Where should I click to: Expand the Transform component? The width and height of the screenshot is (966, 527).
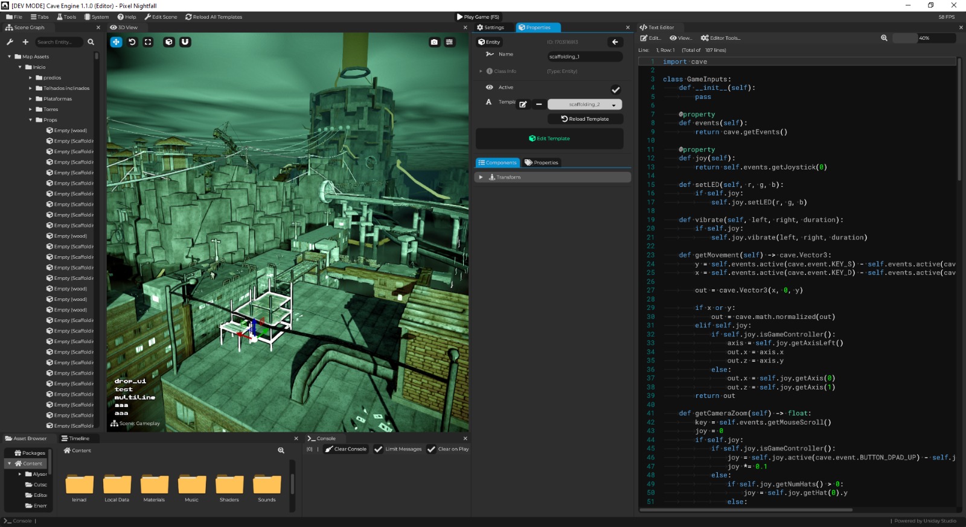(x=481, y=177)
